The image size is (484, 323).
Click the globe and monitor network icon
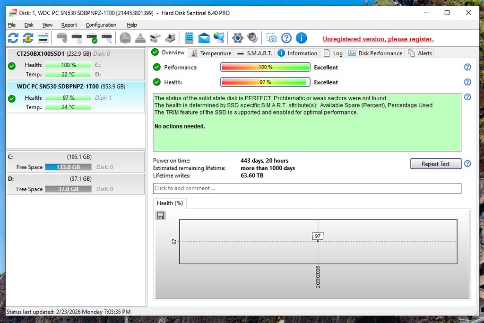click(219, 38)
